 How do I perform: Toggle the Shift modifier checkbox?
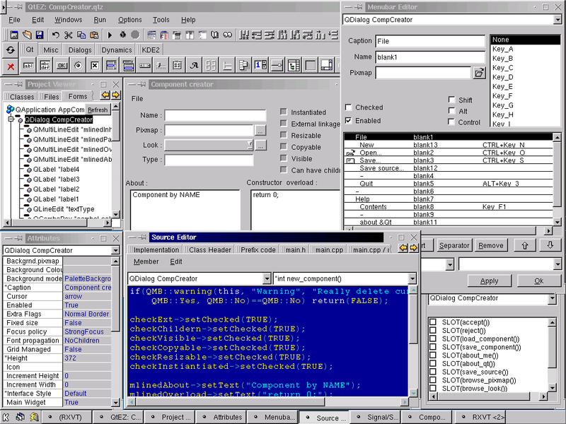click(x=451, y=100)
